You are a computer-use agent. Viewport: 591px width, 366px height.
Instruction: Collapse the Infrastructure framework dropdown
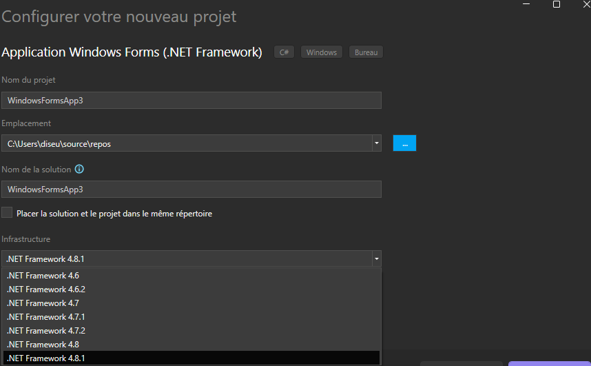point(376,259)
